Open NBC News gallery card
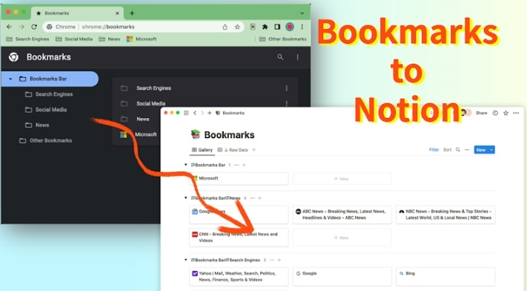Viewport: 527px width, 291px height. (x=445, y=215)
